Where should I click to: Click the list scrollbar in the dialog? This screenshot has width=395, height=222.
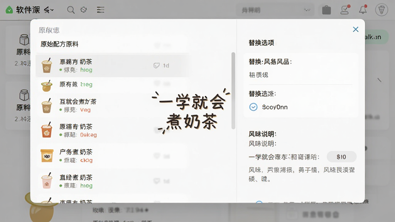[233, 91]
